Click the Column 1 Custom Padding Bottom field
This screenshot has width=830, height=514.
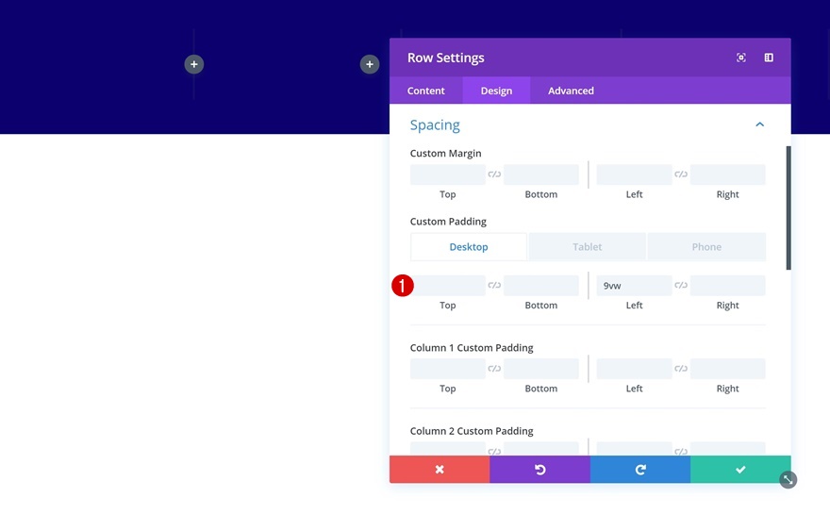(x=541, y=369)
